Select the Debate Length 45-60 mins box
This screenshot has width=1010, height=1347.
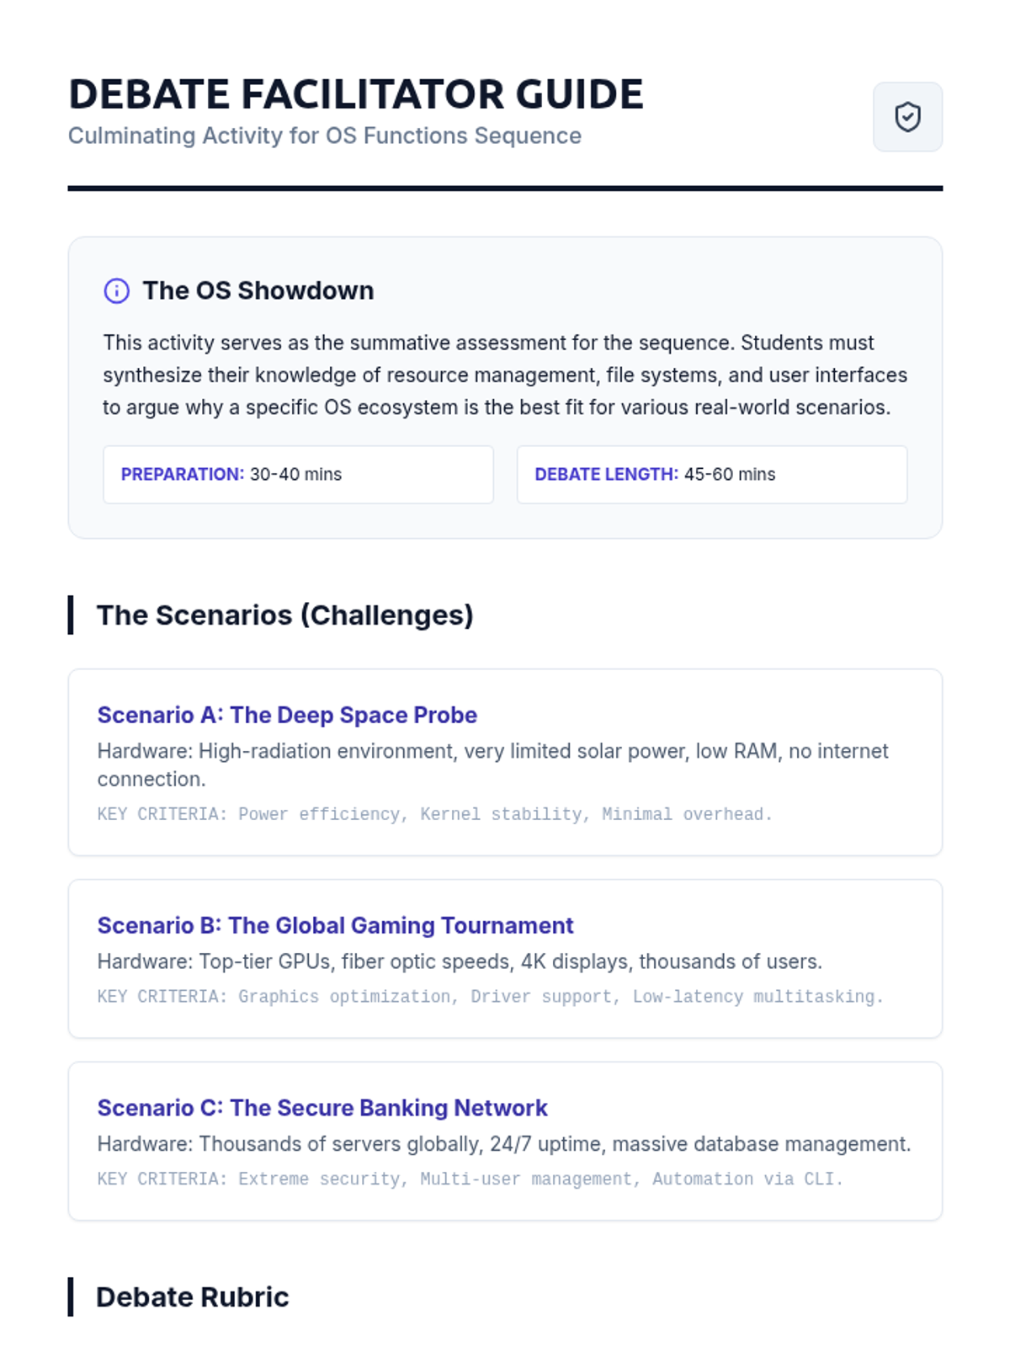(x=712, y=475)
